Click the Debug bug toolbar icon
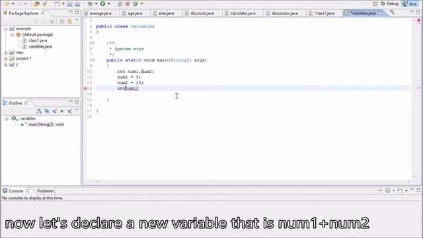Viewport: 423px width, 238px height. (91, 4)
